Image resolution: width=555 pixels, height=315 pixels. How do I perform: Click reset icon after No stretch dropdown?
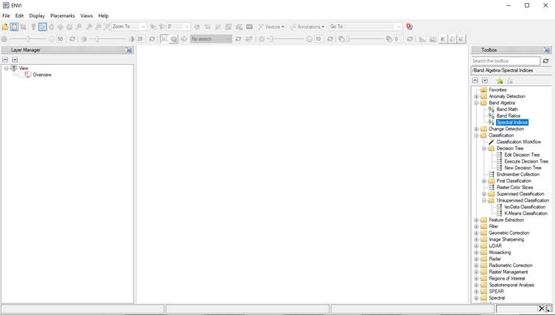[x=238, y=39]
